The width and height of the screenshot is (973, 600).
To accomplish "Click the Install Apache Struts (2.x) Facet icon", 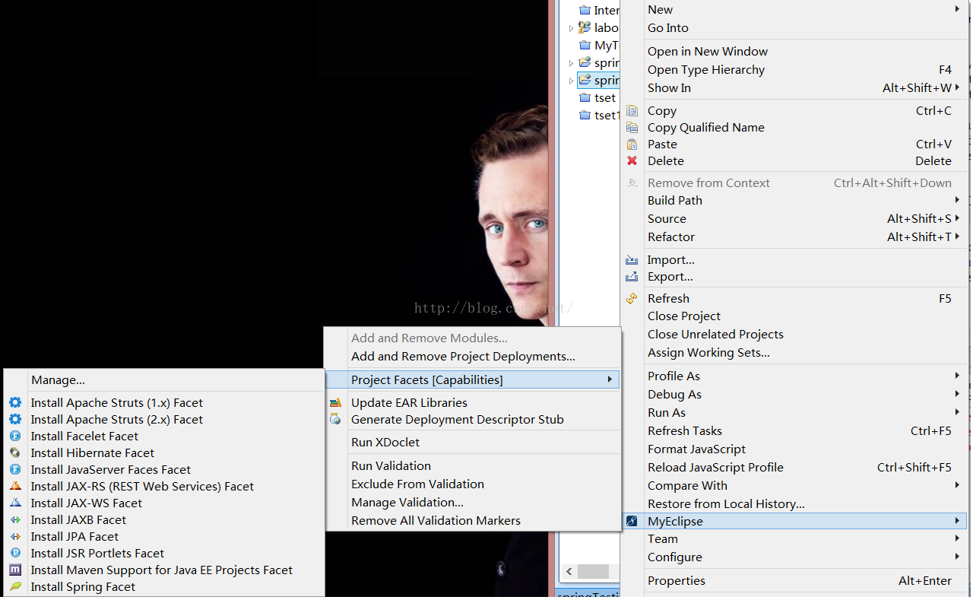I will 15,420.
